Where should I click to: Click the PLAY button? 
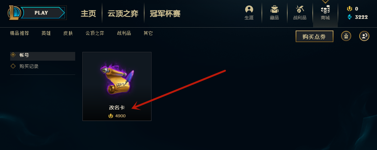43,13
